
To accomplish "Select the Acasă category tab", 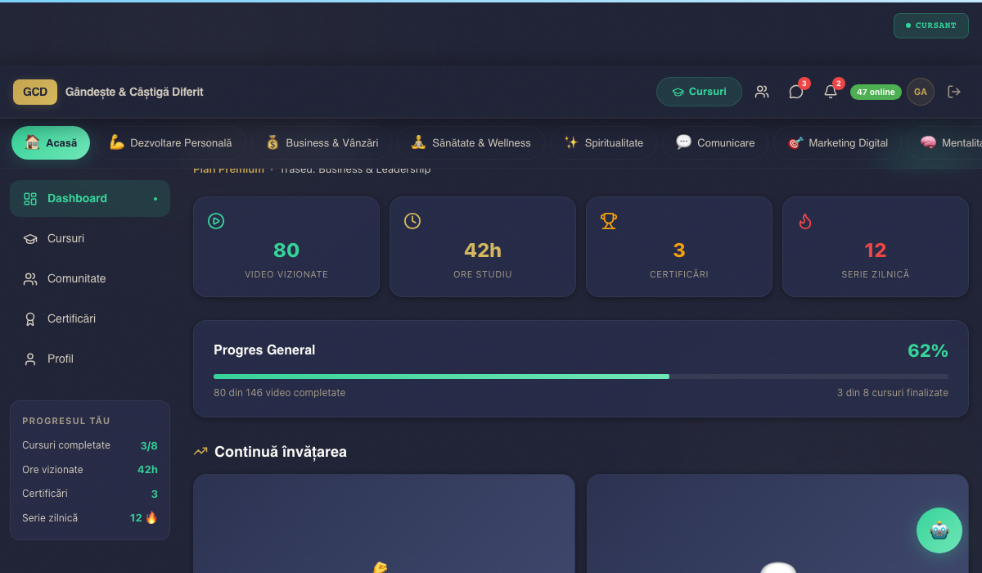I will click(x=51, y=142).
